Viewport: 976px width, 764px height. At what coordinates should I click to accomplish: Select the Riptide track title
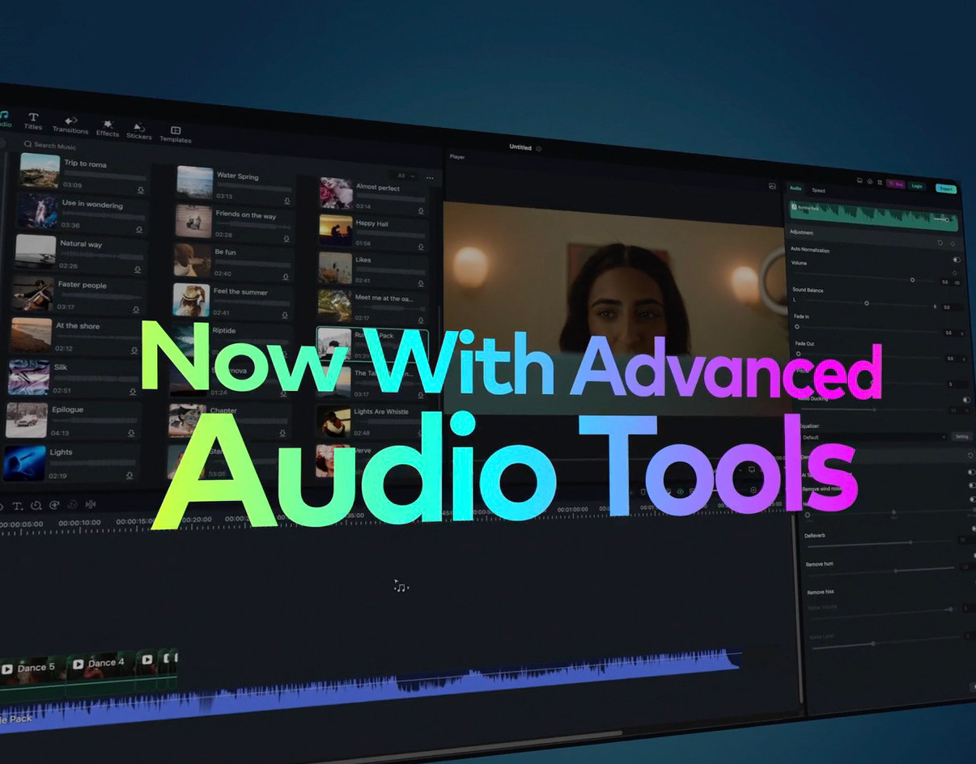(224, 331)
